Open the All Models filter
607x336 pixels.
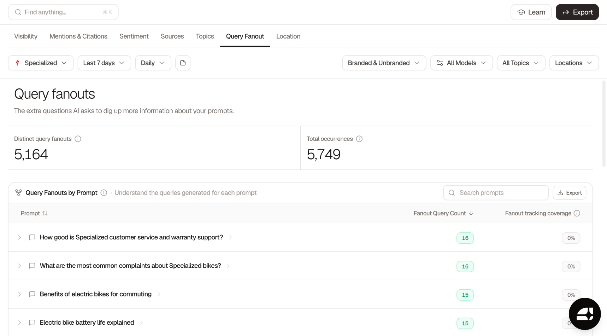point(461,63)
